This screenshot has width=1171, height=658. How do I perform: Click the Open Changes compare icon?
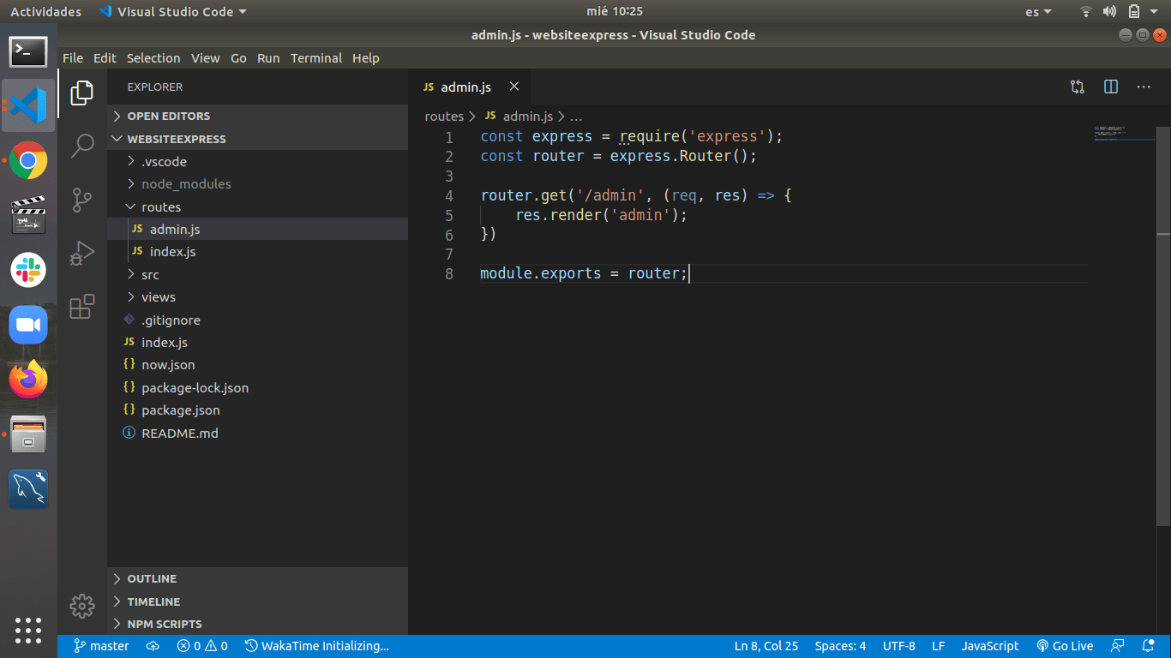click(x=1078, y=87)
